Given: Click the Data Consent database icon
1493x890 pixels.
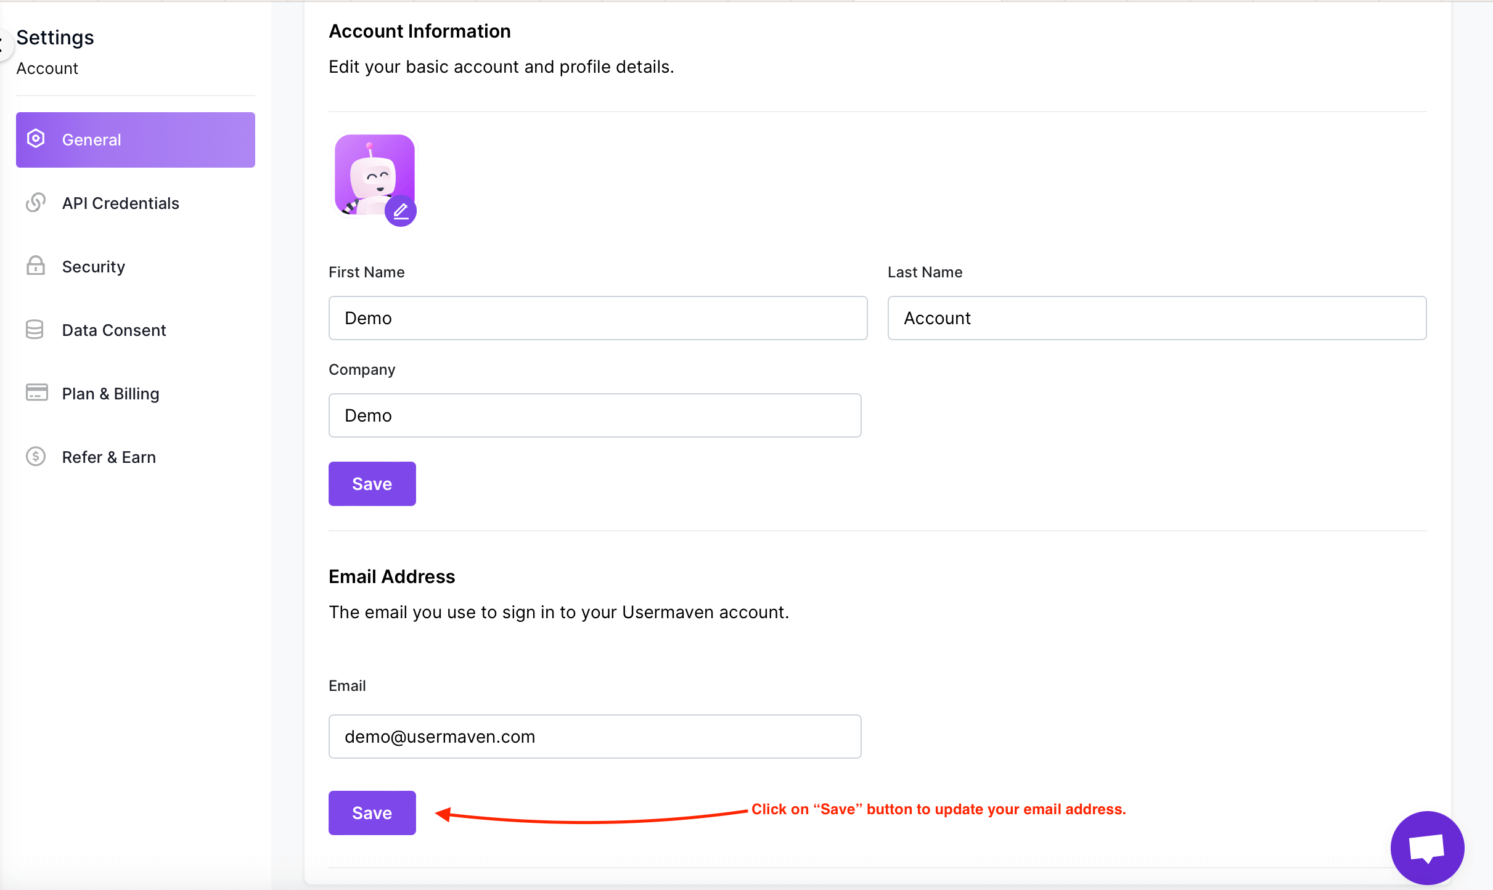Looking at the screenshot, I should 35,330.
